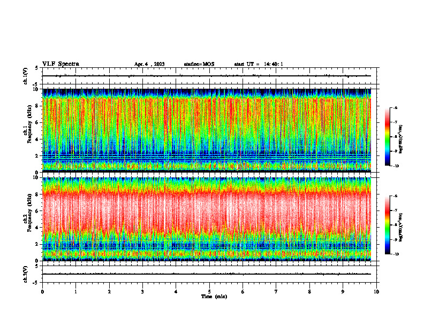The image size is (424, 327).
Task: Click the log(PSD) units label beside ch.2 color bar
Action: (x=401, y=228)
